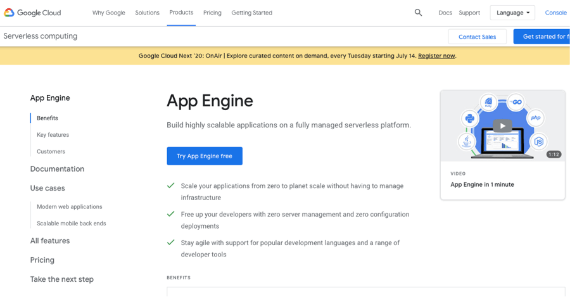Viewport: 570px width, 297px height.
Task: Play the App Engine video
Action: point(502,125)
